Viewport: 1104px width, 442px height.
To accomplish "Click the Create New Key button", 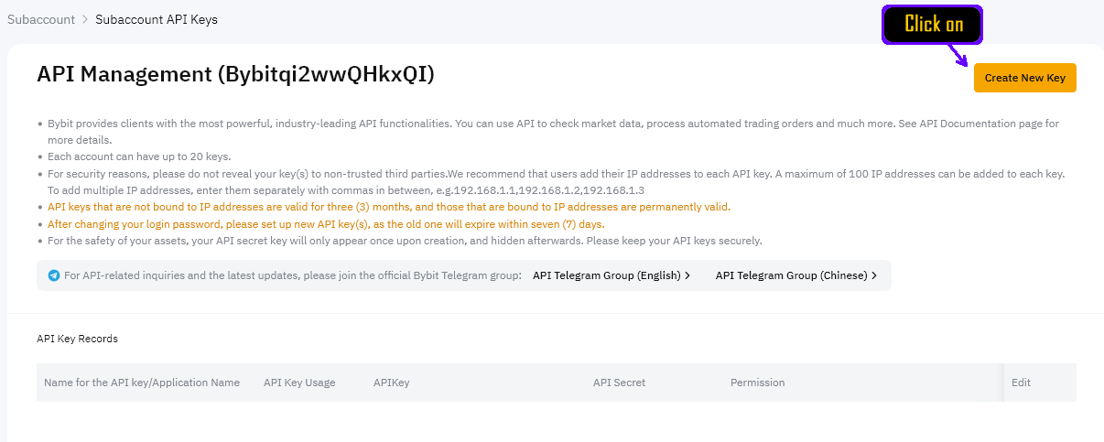I will point(1024,78).
